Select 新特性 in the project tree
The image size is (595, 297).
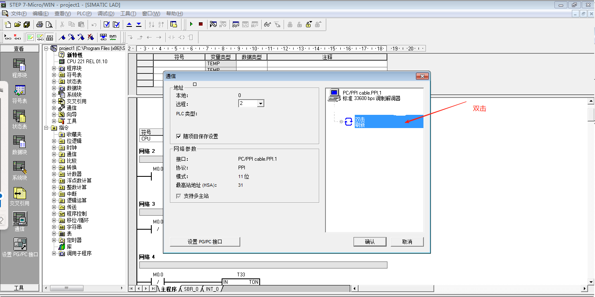(74, 55)
